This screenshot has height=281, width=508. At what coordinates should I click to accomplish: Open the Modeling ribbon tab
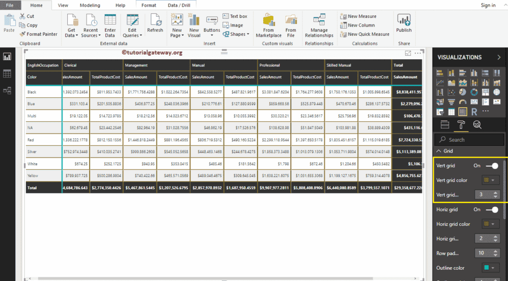click(x=90, y=5)
